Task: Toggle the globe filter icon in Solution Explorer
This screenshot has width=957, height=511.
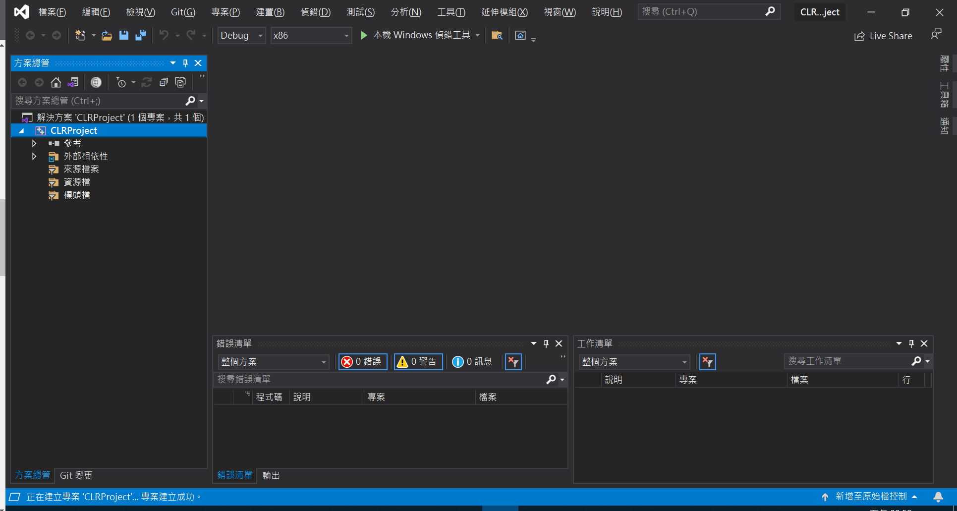Action: tap(96, 82)
